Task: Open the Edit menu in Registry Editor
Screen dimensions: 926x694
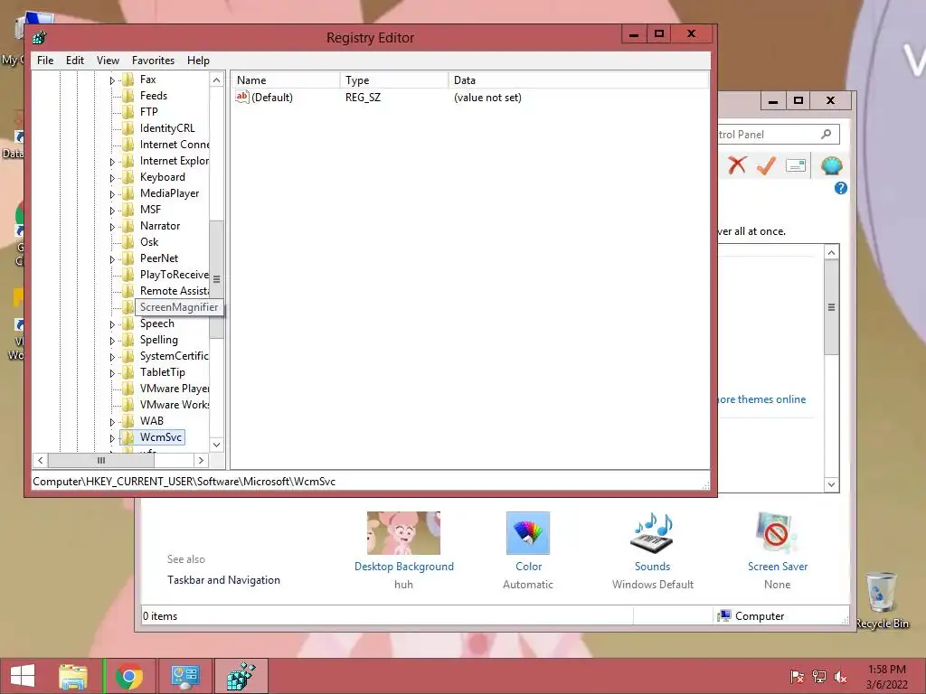Action: click(x=74, y=61)
